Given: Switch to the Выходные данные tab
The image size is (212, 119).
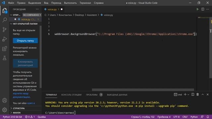Looking at the screenshot, I should tap(117, 95).
